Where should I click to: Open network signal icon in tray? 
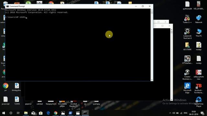[x=181, y=113]
